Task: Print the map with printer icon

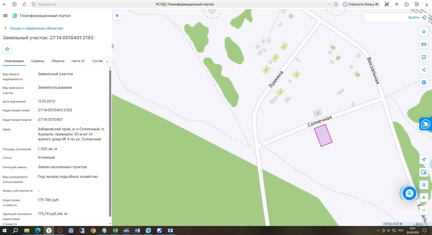Action: [424, 83]
